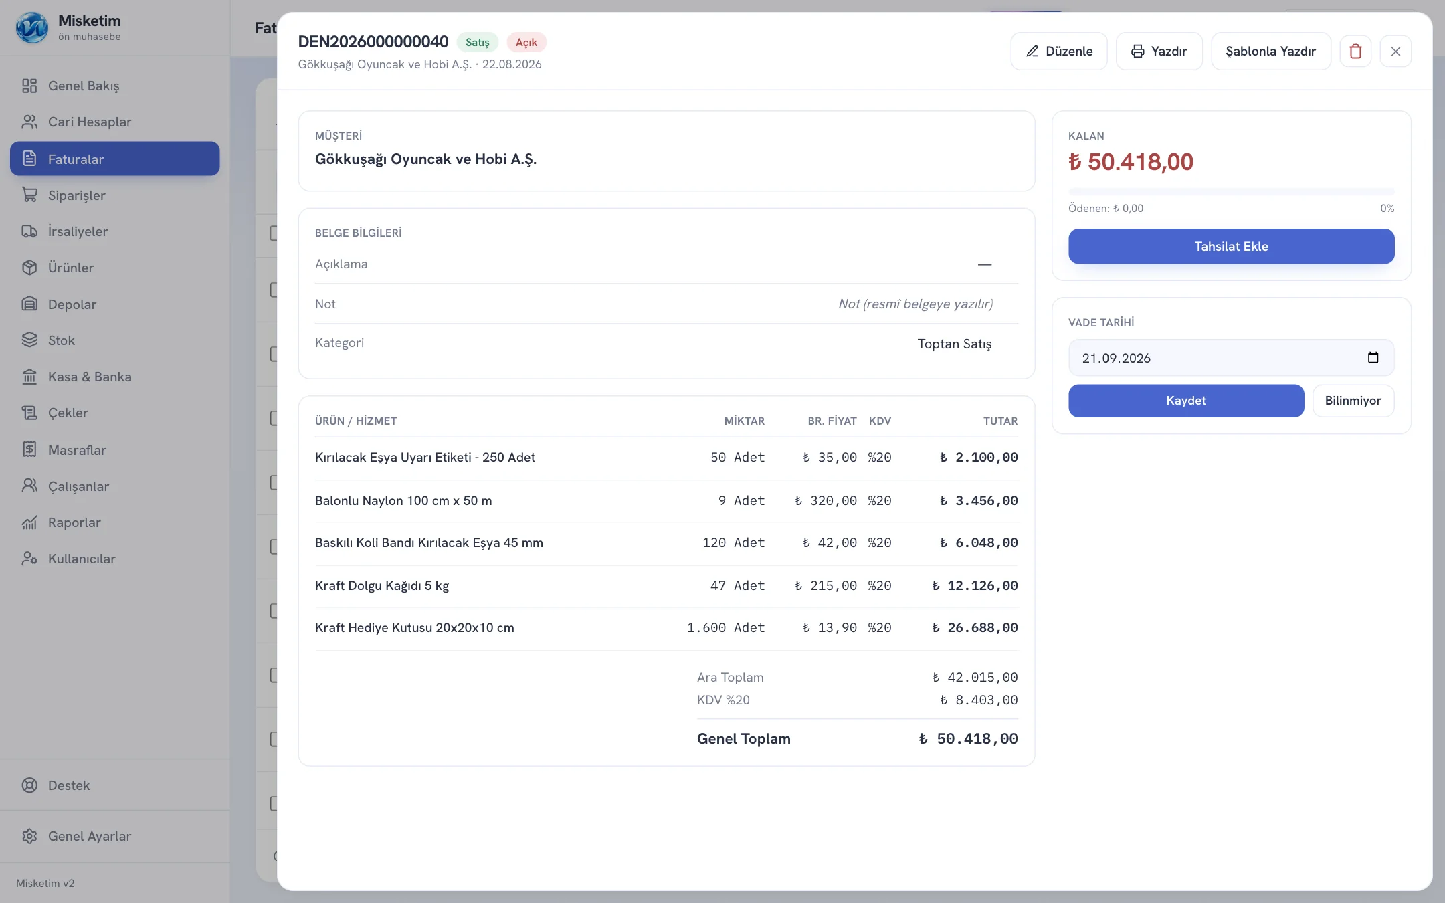Click the Bilinmiyor button
The width and height of the screenshot is (1445, 903).
tap(1353, 400)
